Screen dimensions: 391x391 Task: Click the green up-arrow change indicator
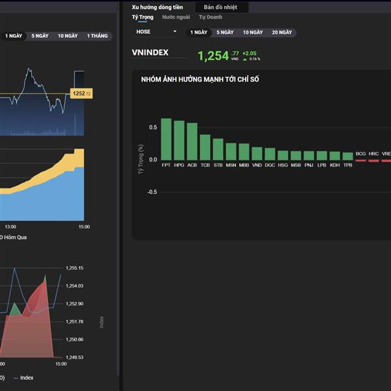tap(245, 59)
